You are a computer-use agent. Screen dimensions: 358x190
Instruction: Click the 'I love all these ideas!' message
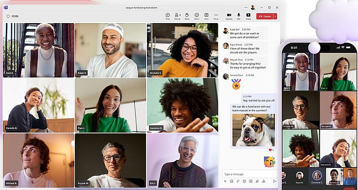245,51
